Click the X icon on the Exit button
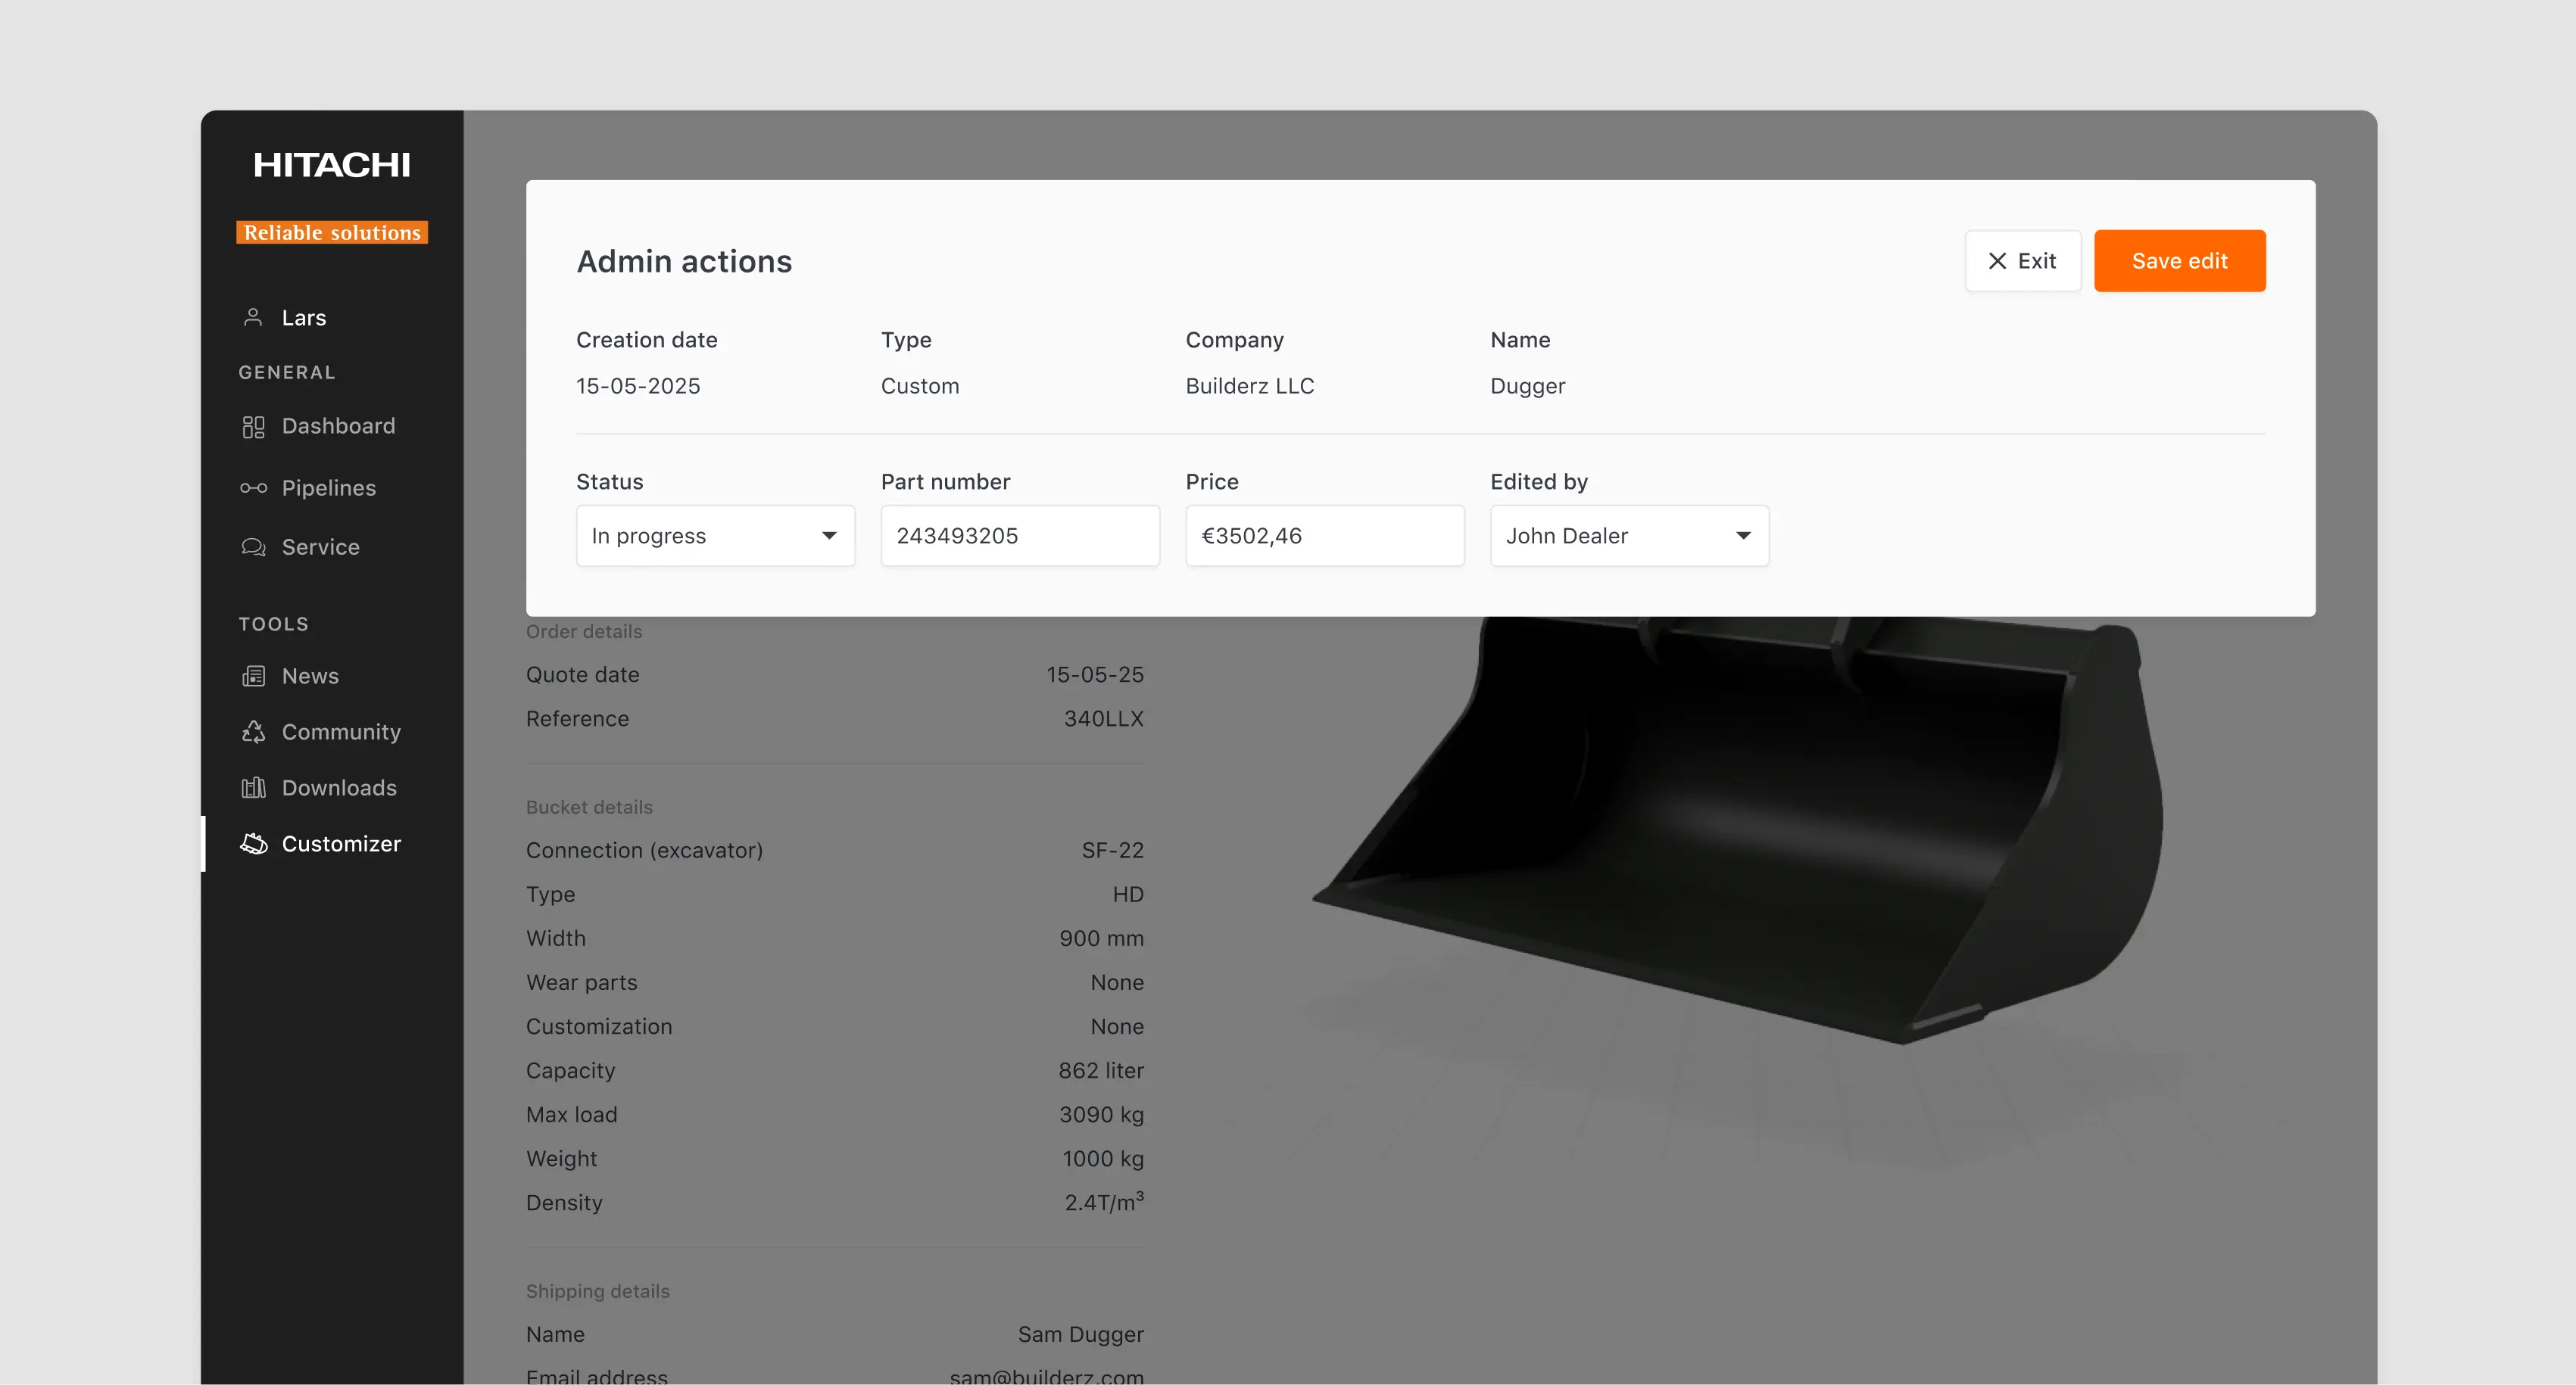This screenshot has width=2576, height=1385. click(1997, 260)
